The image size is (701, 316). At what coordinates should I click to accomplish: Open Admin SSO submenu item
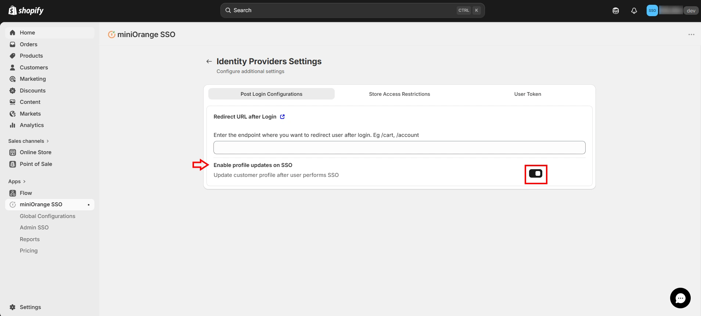34,228
